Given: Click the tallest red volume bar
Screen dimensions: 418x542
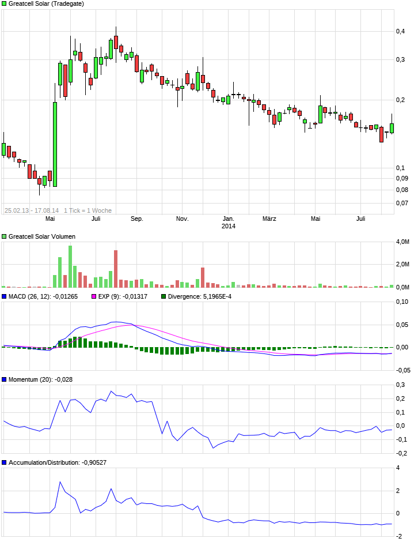Looking at the screenshot, I should [116, 269].
